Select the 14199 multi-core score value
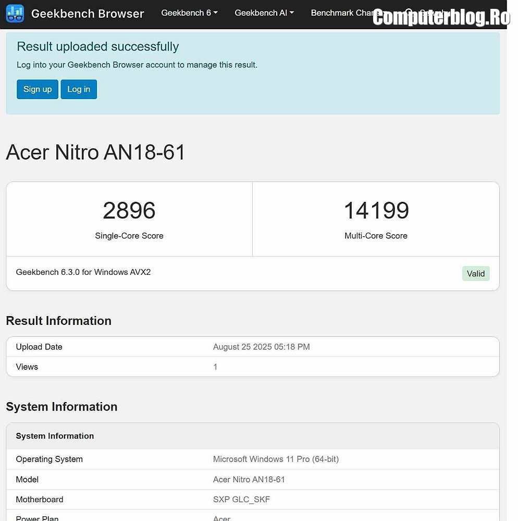The width and height of the screenshot is (518, 521). [x=376, y=210]
